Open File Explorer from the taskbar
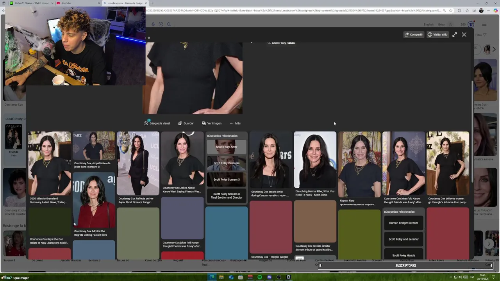 pyautogui.click(x=221, y=277)
